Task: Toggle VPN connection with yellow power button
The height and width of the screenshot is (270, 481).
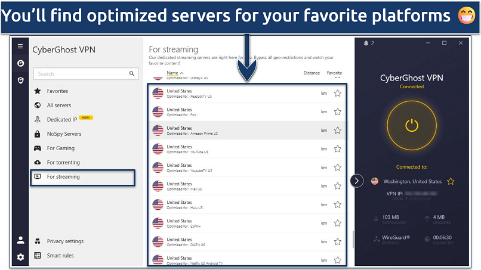Action: [x=412, y=125]
